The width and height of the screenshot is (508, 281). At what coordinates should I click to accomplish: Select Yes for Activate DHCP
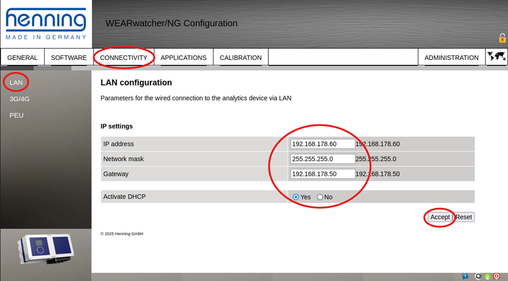click(296, 197)
